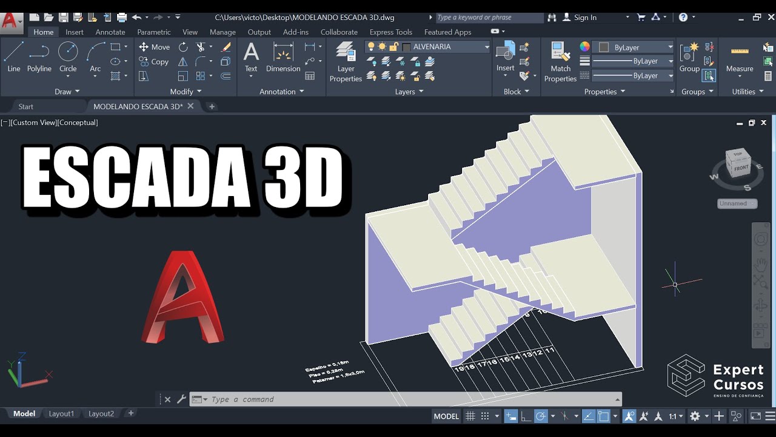
Task: Toggle polar tracking in status bar
Action: click(541, 416)
